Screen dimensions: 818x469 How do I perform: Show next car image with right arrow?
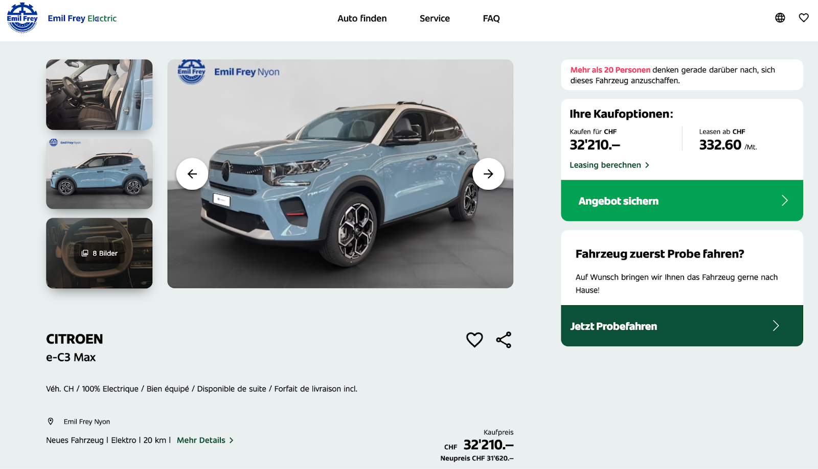[x=488, y=174]
